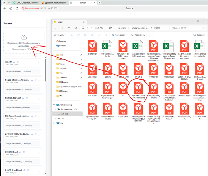Select the Изм.8.Масловка PDF file
The image size is (208, 176).
[x=138, y=90]
